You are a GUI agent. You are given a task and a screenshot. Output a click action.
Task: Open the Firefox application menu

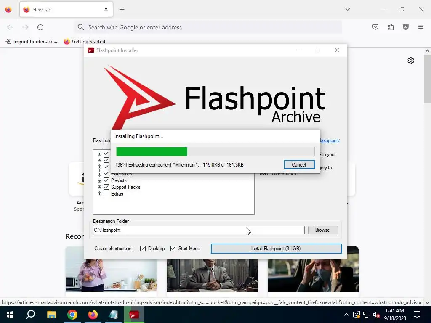click(421, 27)
